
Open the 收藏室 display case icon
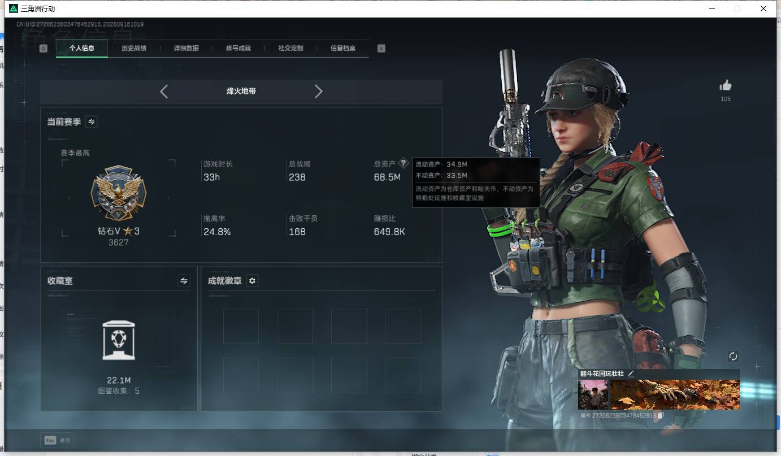click(x=119, y=340)
